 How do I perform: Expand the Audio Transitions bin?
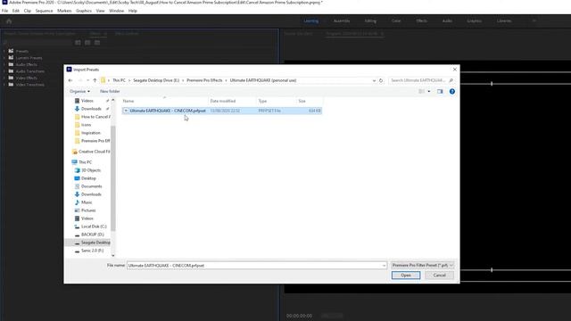pos(4,71)
